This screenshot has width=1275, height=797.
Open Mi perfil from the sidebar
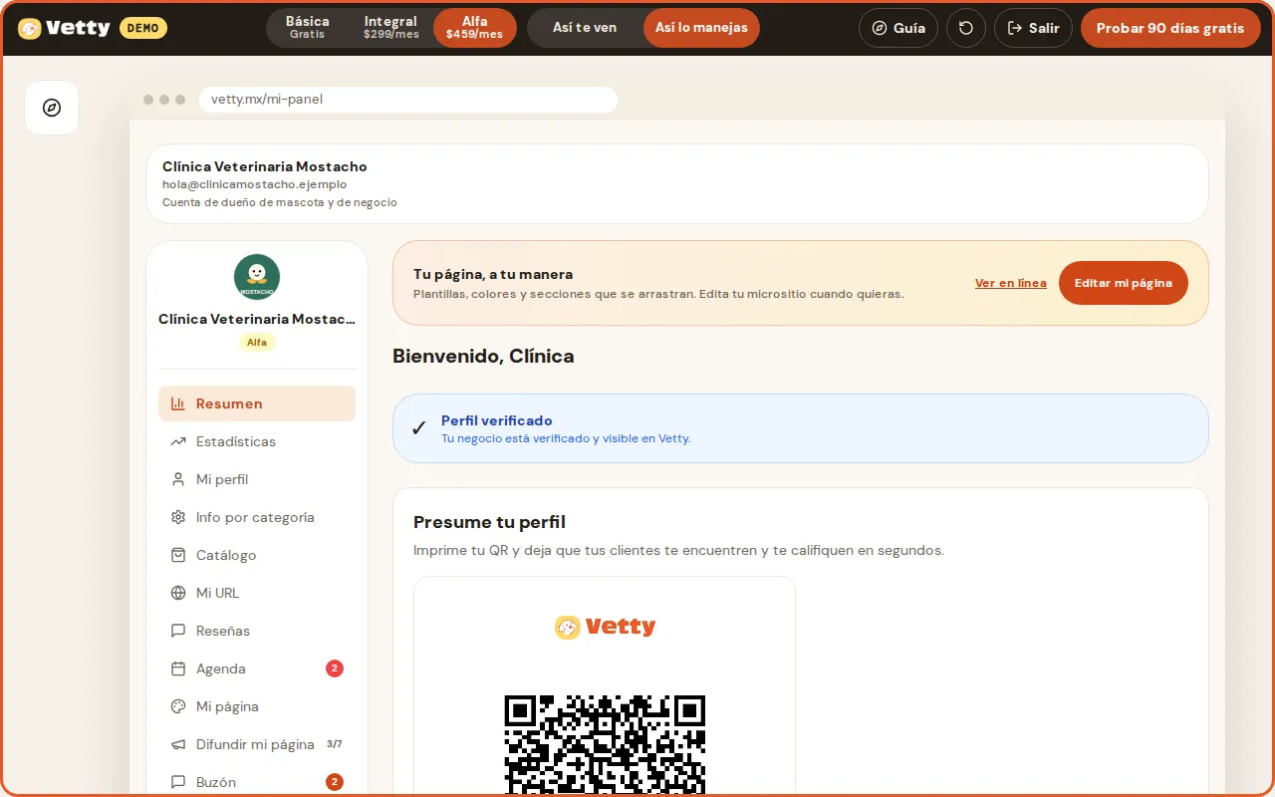(257, 479)
